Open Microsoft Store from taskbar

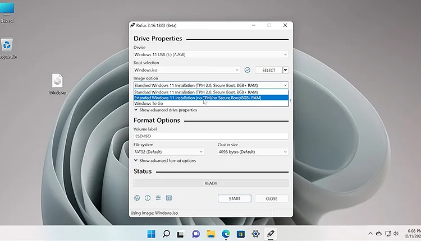point(241,234)
